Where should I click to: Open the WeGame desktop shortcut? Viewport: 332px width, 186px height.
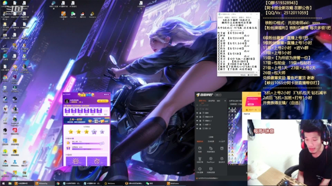92,15
